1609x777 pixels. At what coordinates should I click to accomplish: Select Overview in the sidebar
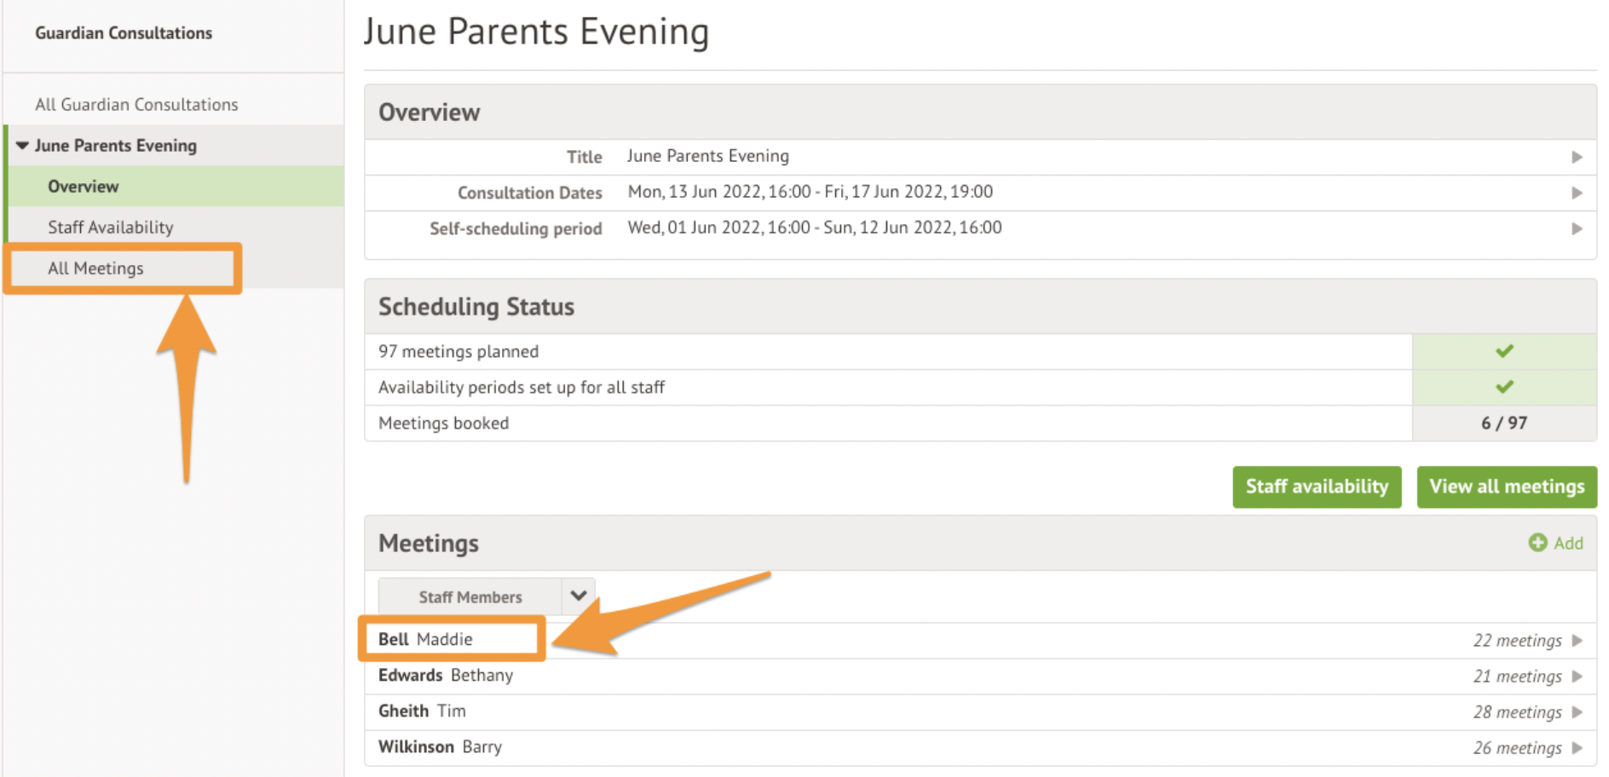(x=84, y=187)
